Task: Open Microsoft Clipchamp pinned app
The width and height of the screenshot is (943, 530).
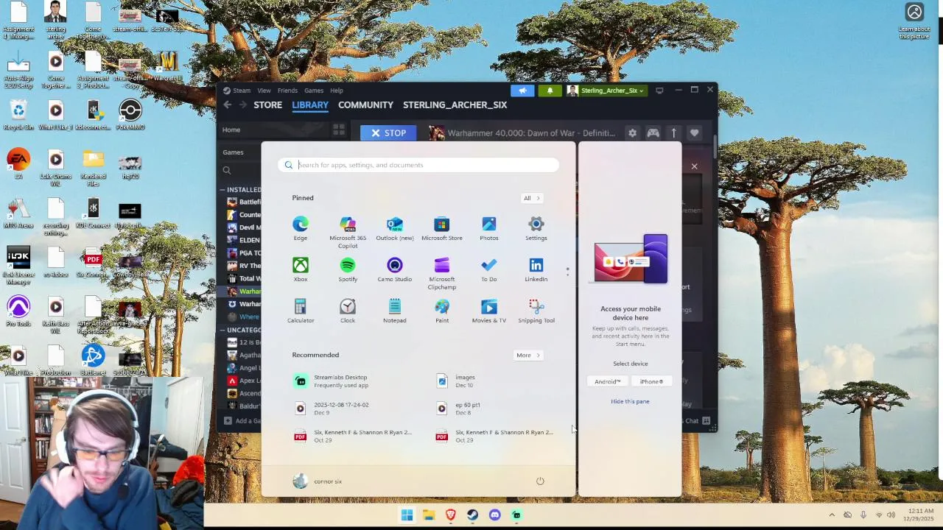Action: (442, 273)
